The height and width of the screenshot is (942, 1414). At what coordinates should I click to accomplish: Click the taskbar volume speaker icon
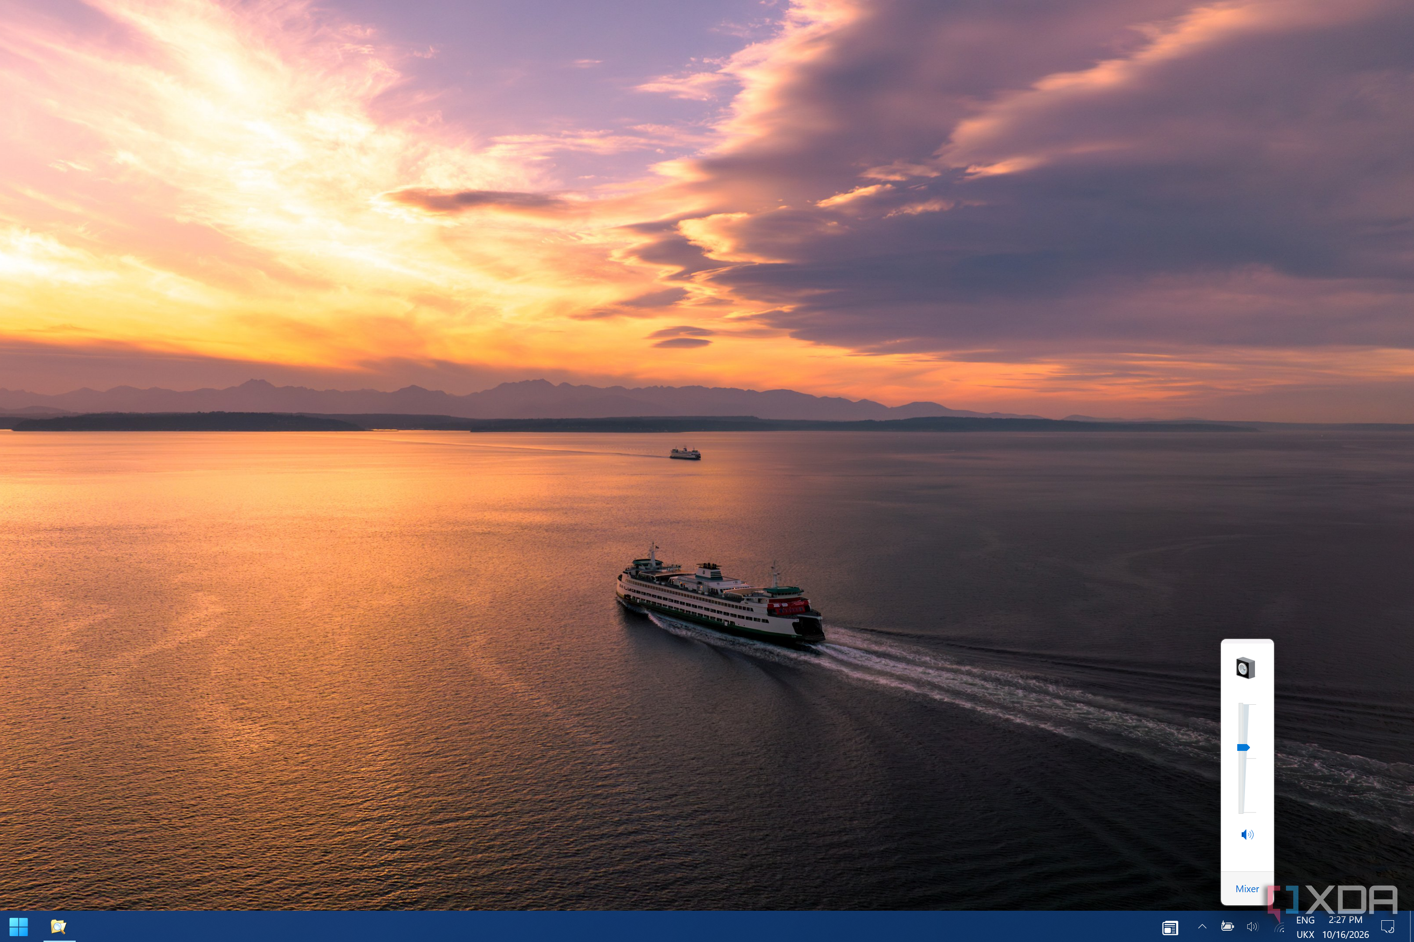pos(1252,927)
